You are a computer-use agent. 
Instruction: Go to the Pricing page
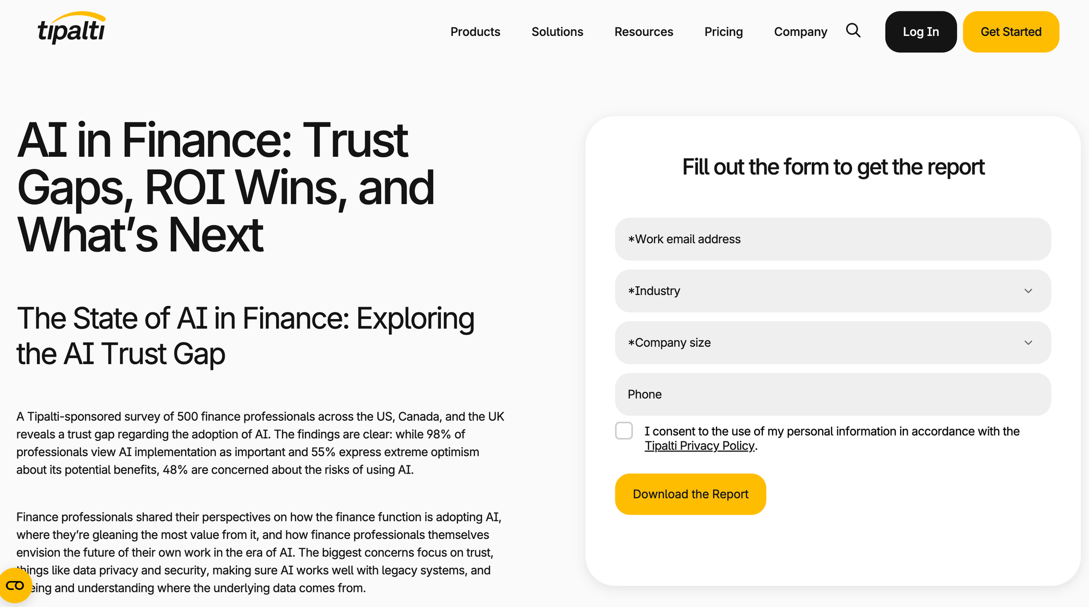[x=723, y=32]
